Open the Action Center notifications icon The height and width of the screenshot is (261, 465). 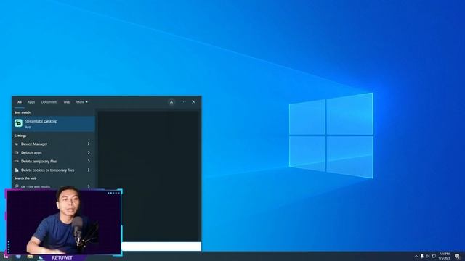coord(457,256)
